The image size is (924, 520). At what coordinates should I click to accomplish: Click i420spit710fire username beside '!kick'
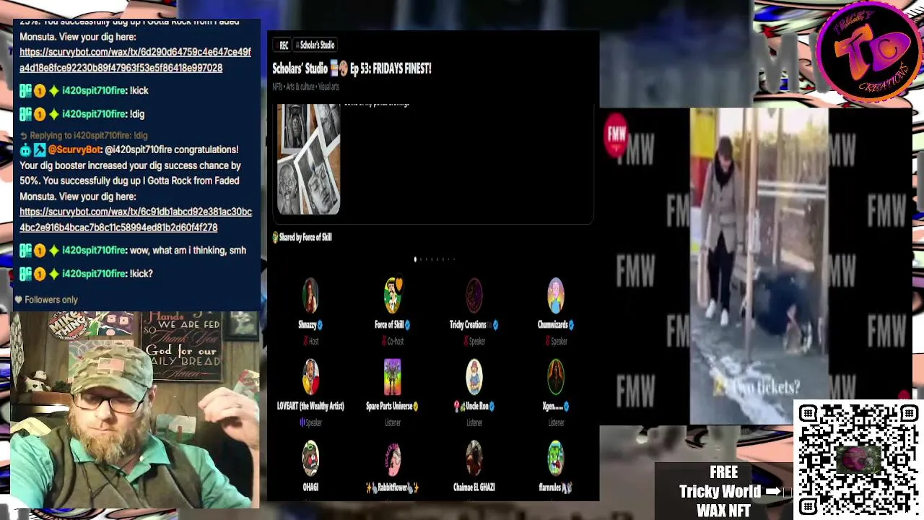(x=95, y=90)
